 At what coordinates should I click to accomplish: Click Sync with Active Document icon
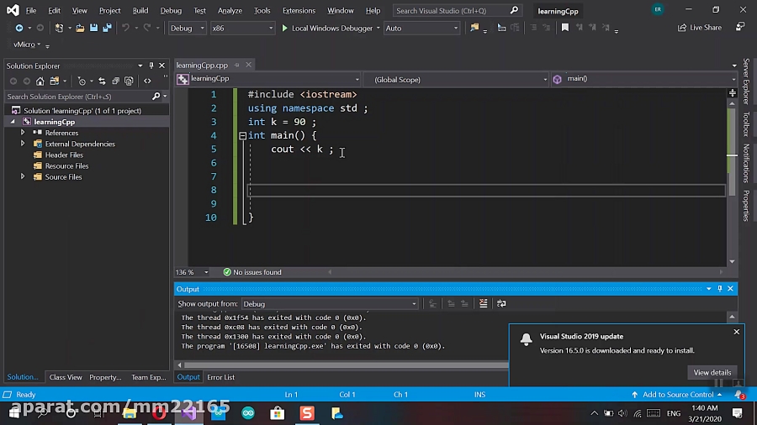(102, 81)
